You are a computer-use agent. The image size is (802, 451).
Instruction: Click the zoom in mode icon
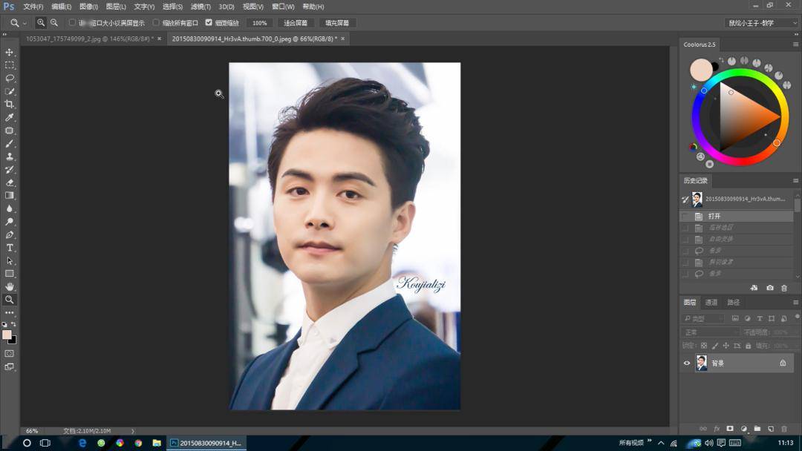pos(41,23)
